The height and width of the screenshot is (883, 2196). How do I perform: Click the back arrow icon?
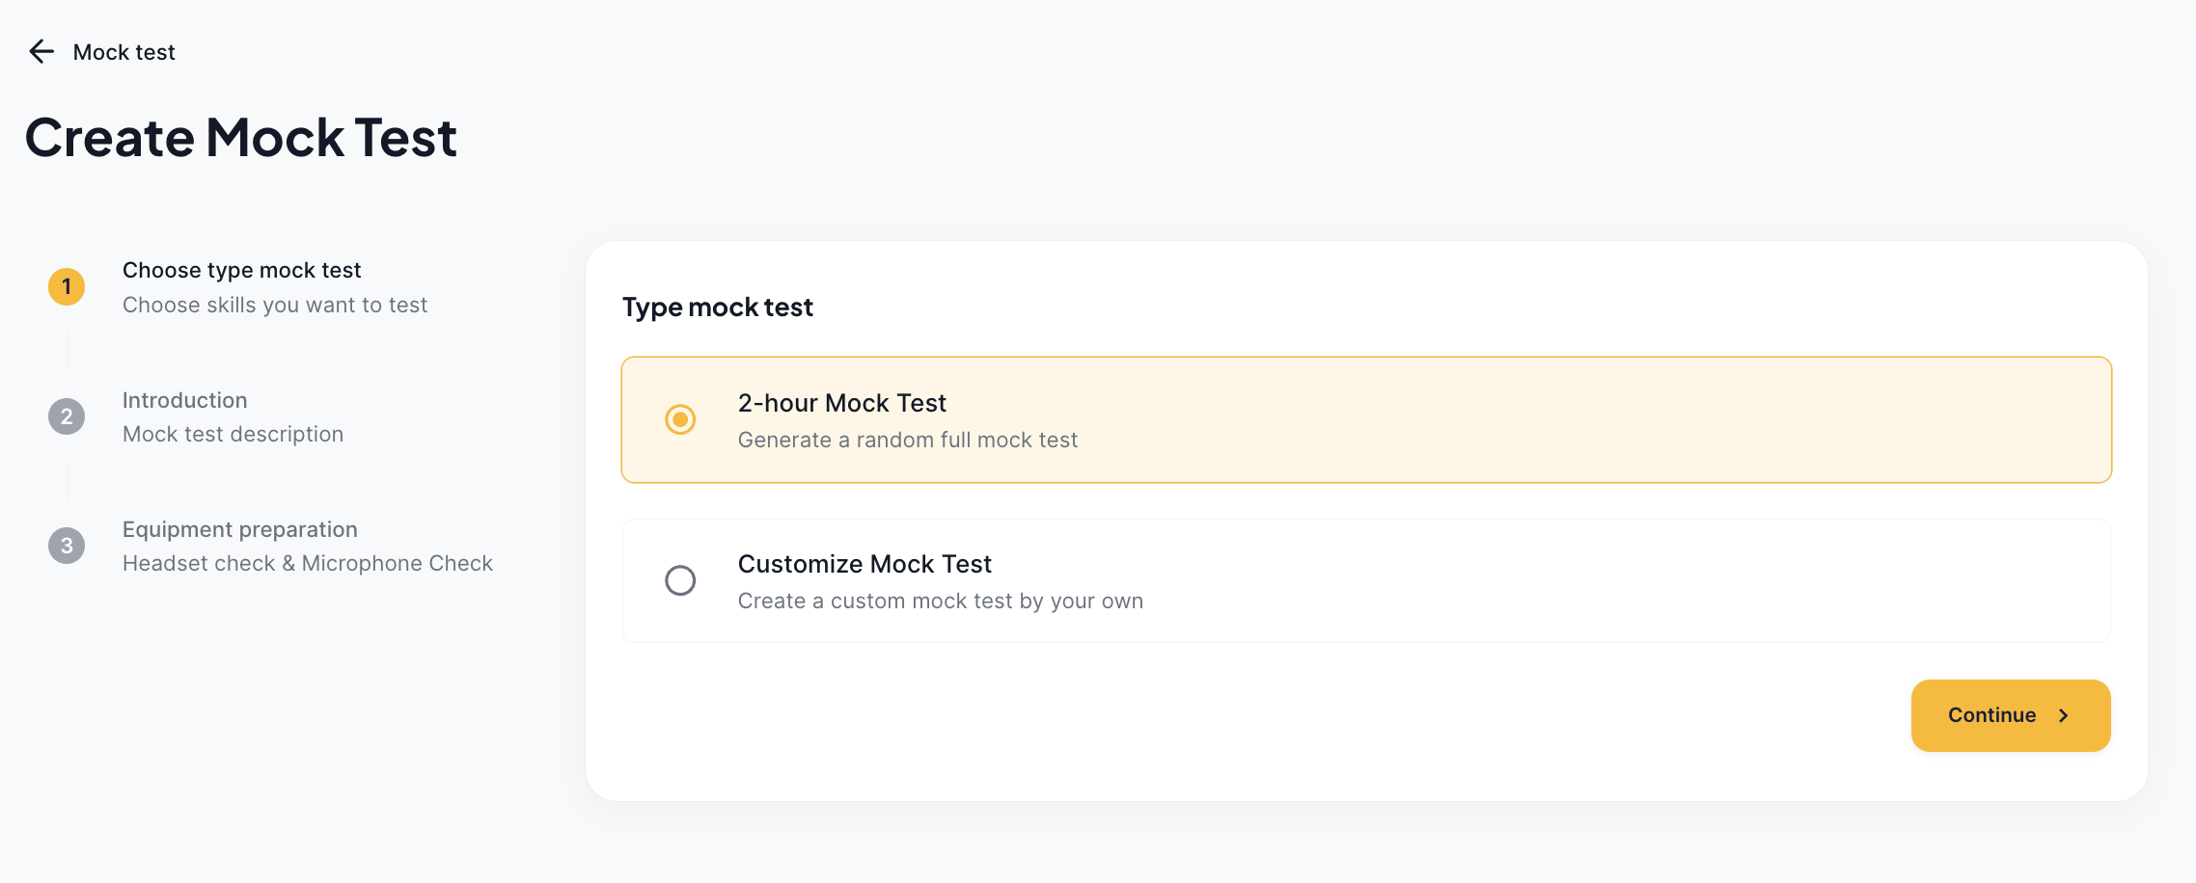41,51
